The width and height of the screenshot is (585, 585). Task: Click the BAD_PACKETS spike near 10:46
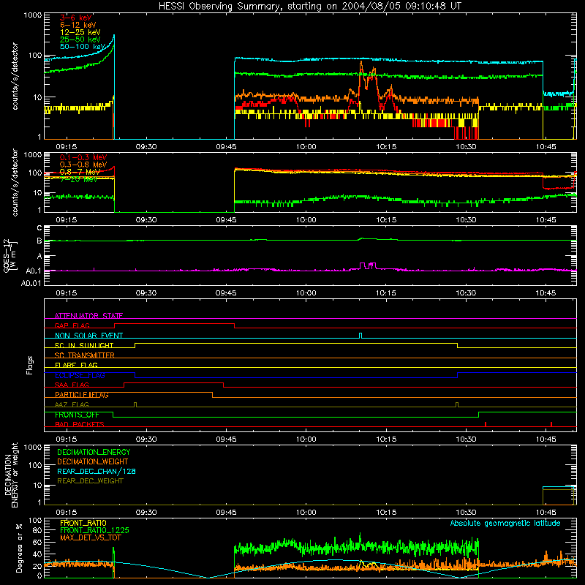pyautogui.click(x=551, y=424)
